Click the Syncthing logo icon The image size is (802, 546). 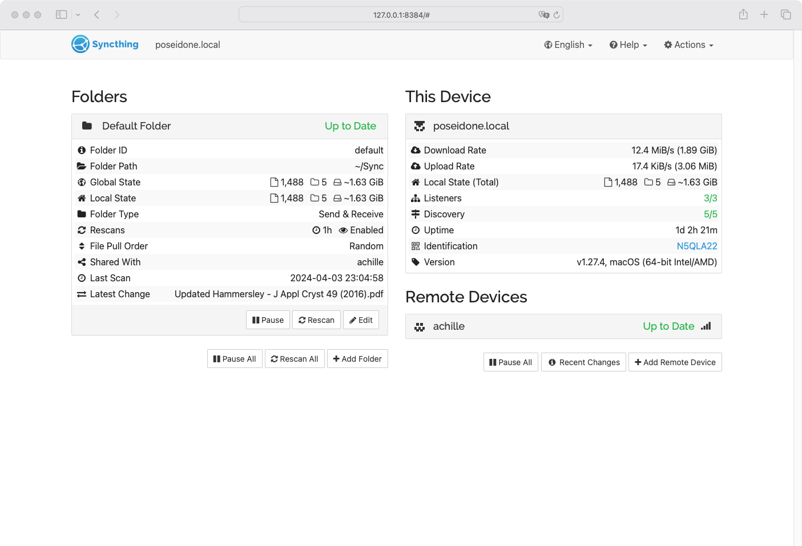click(x=80, y=44)
